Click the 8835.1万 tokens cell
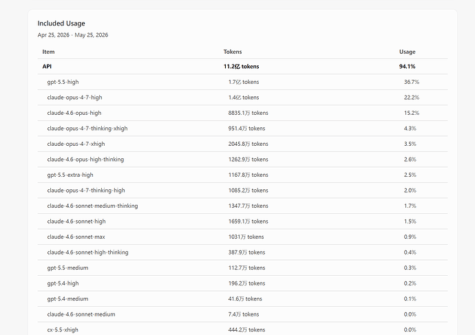 click(x=248, y=113)
